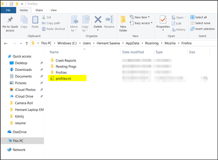Create a New folder from the ribbon

[x=123, y=24]
